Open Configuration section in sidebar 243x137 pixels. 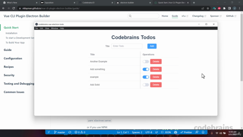13,58
